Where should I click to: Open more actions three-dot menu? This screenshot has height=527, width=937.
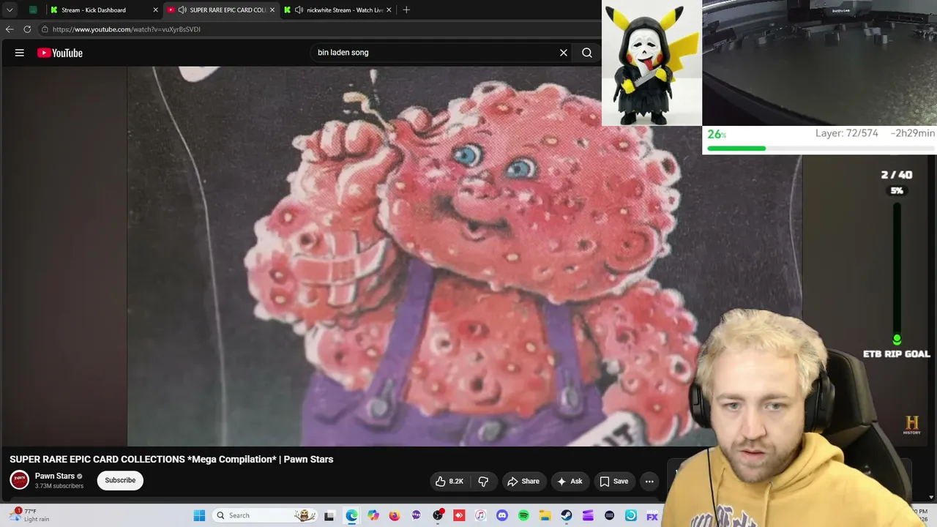(x=649, y=481)
